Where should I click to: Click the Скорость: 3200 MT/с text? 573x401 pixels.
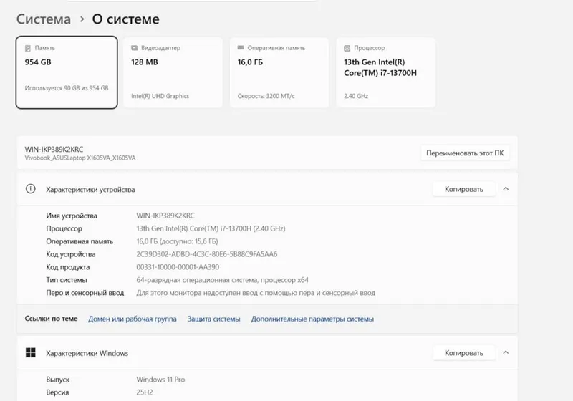(x=266, y=96)
